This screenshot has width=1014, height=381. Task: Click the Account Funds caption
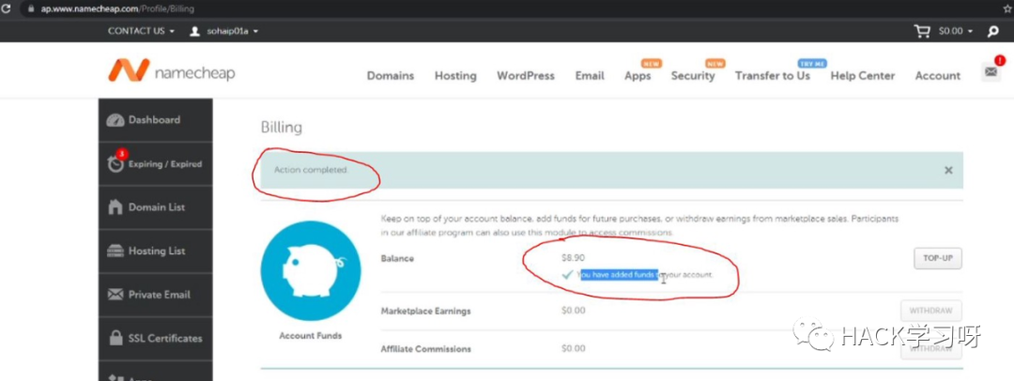(311, 336)
